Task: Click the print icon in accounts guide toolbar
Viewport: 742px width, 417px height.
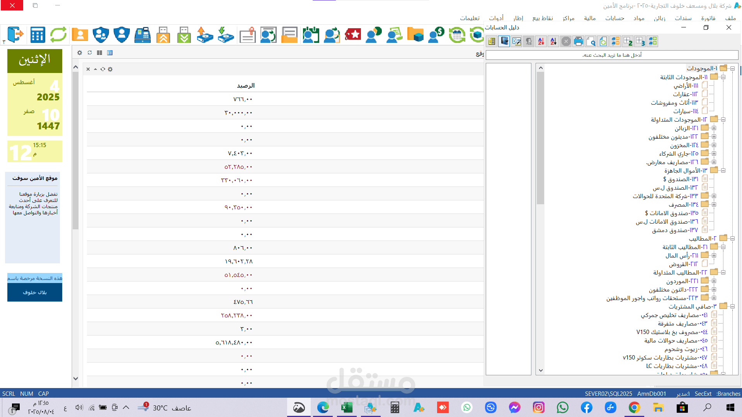Action: [x=578, y=41]
